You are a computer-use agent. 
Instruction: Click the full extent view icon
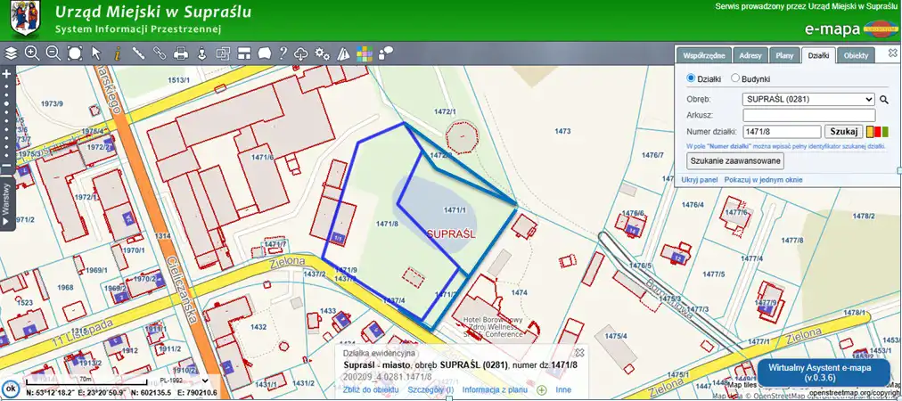(75, 53)
